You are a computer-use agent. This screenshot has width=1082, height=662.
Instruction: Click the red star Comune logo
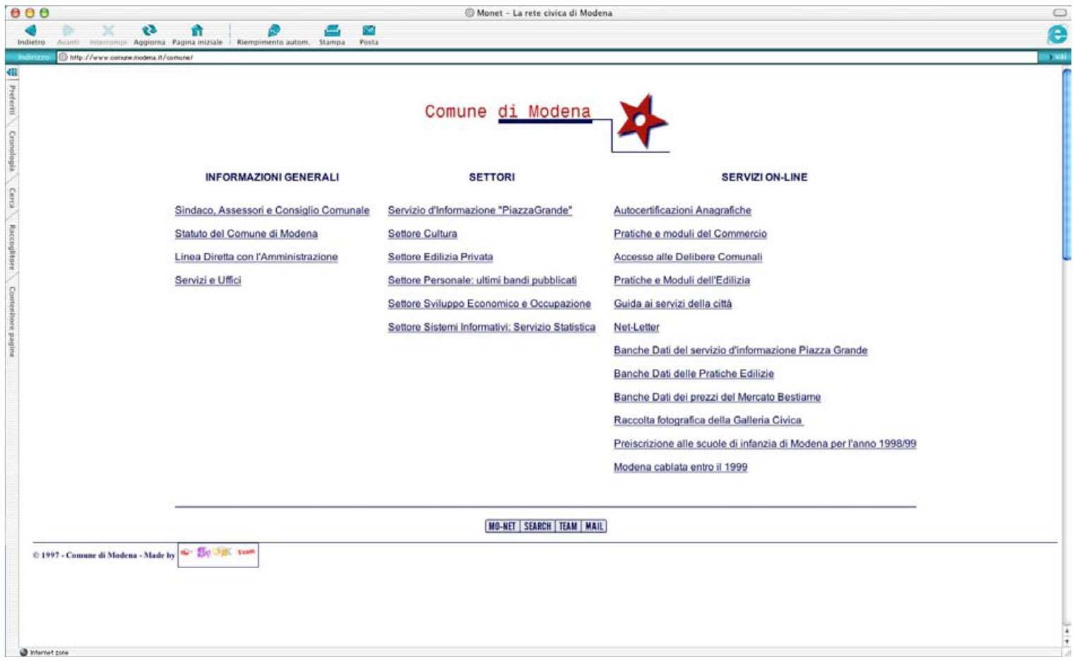pos(641,121)
